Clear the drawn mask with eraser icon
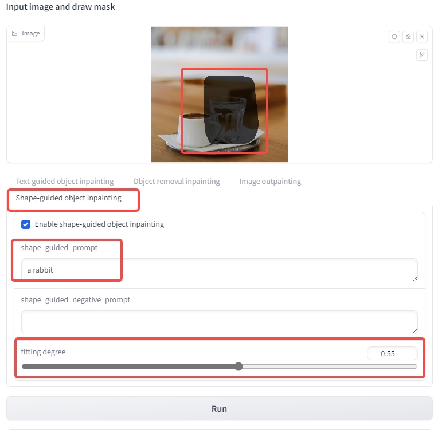This screenshot has width=438, height=430. (408, 37)
